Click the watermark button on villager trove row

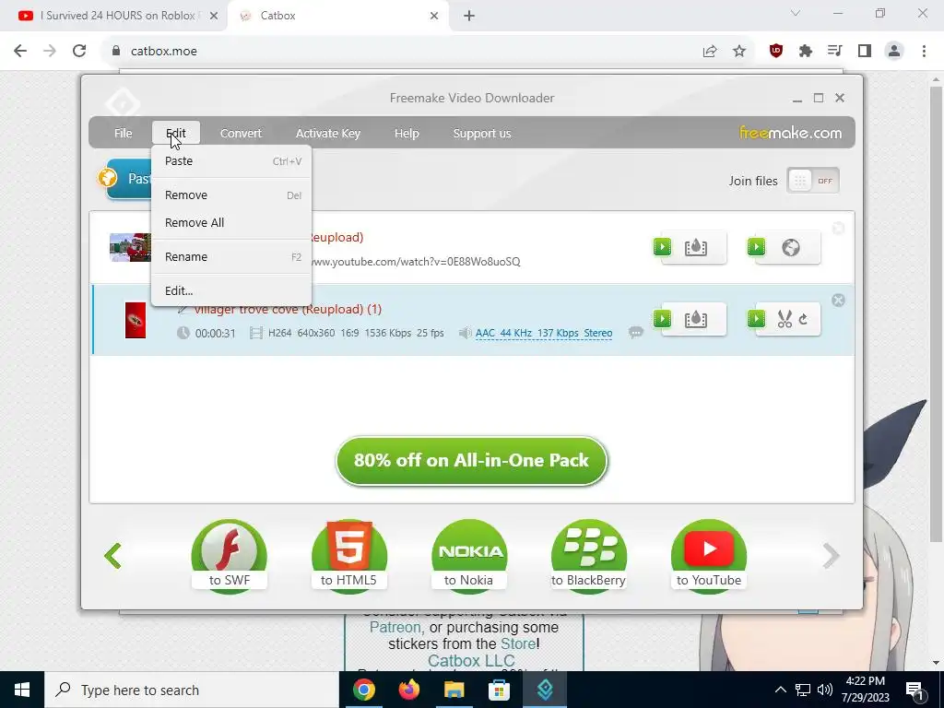click(x=690, y=319)
